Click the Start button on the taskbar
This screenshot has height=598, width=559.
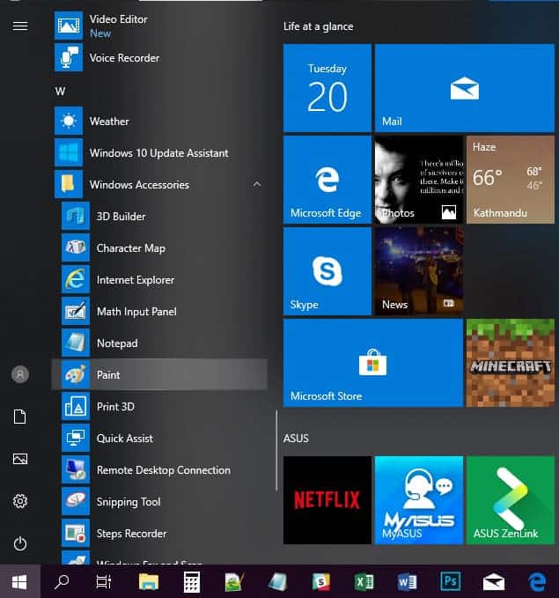[20, 581]
